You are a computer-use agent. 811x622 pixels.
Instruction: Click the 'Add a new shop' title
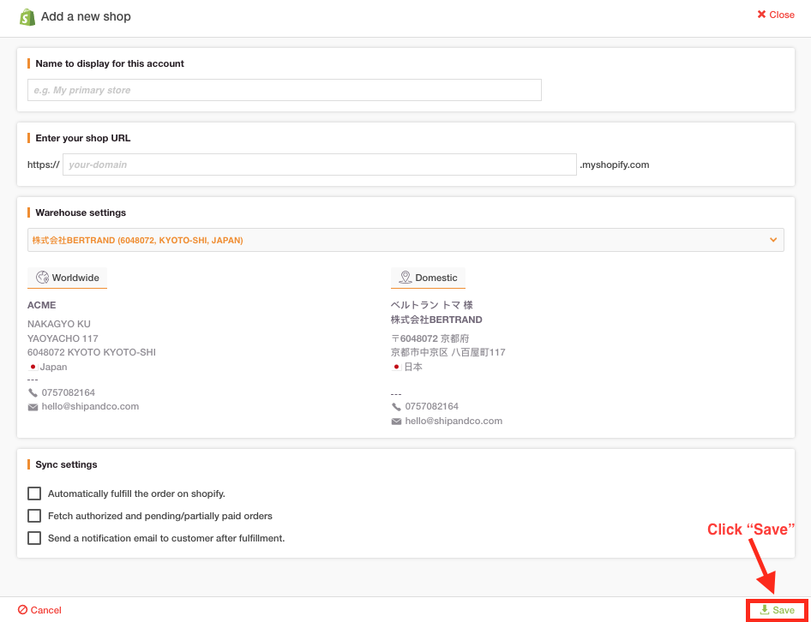tap(86, 16)
